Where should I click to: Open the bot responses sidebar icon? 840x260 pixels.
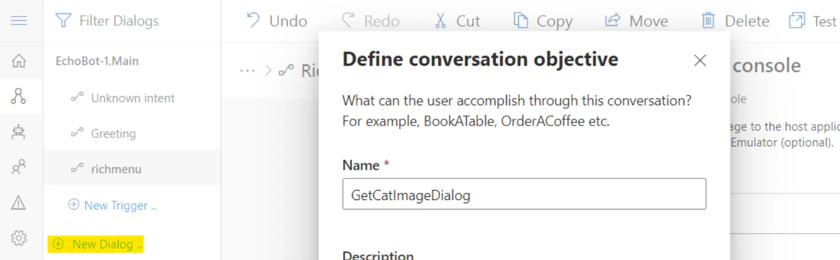pos(20,132)
